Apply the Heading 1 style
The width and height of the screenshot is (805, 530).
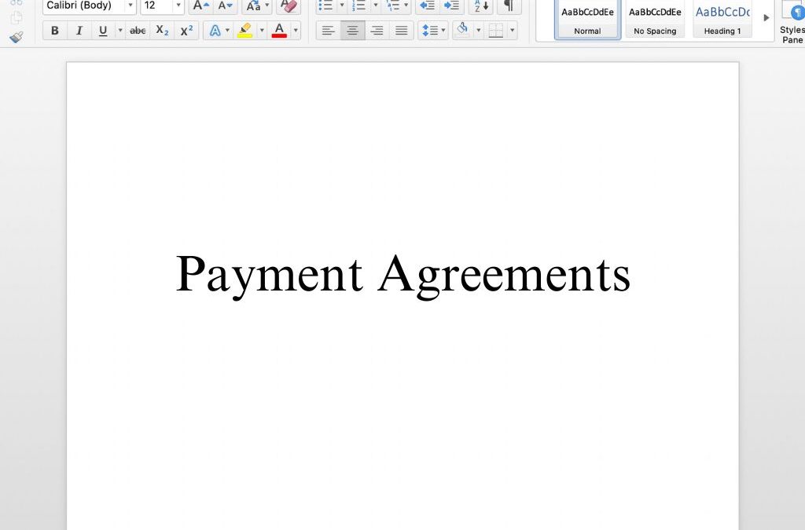point(722,19)
